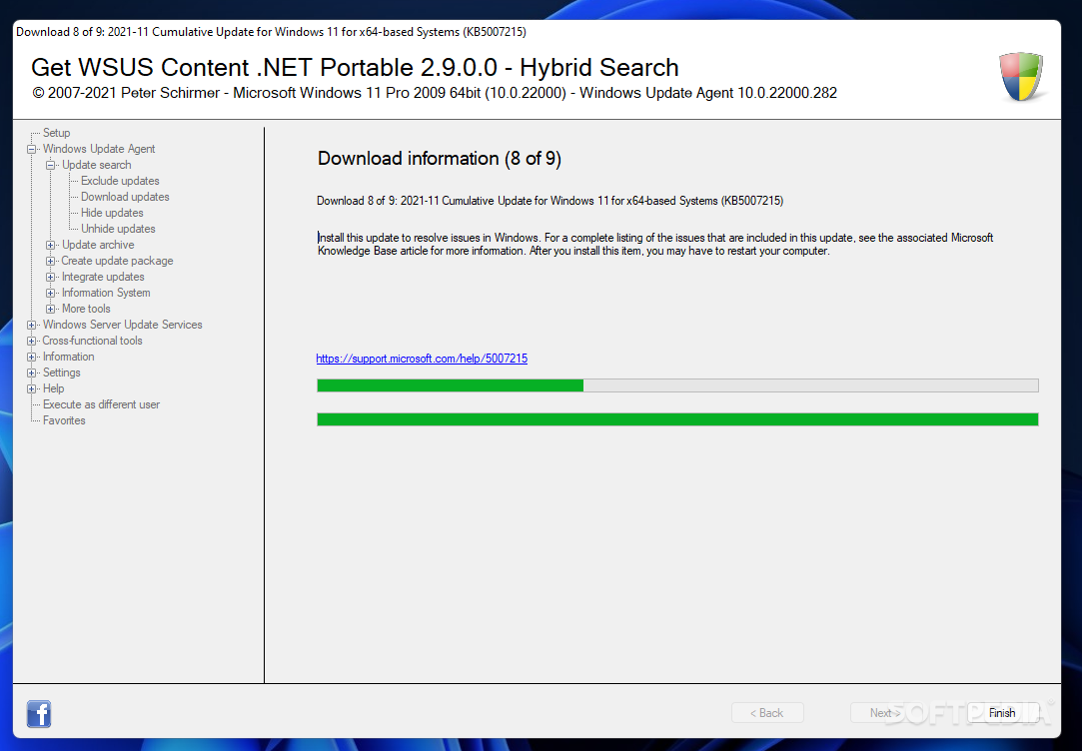Viewport: 1082px width, 751px height.
Task: Open Unhide updates tree item
Action: (118, 229)
